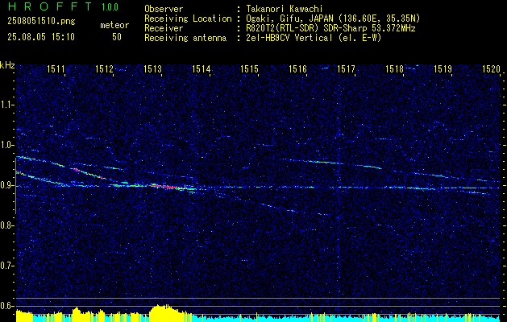Click the 1516 time marker
The width and height of the screenshot is (507, 322).
point(297,68)
